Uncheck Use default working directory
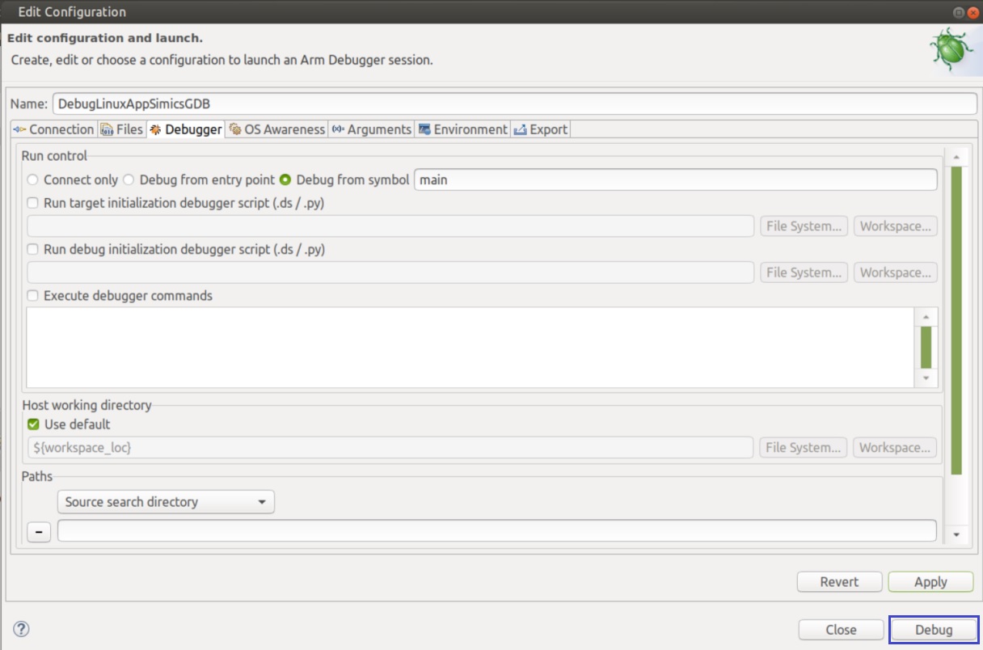 [x=33, y=424]
